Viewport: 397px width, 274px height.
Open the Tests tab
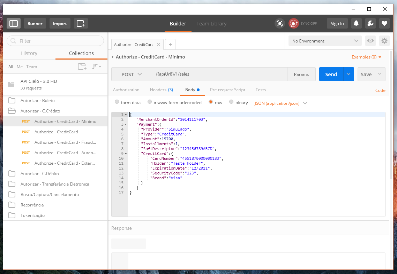[x=261, y=90]
